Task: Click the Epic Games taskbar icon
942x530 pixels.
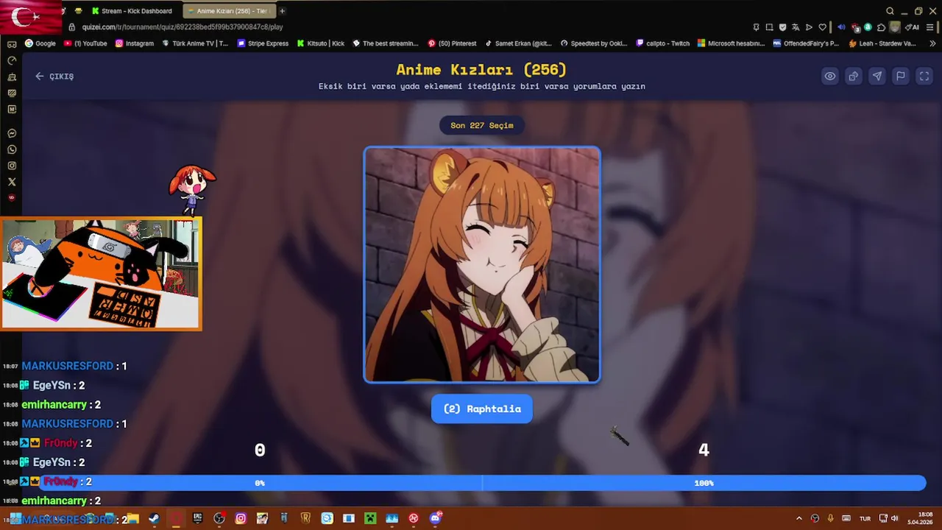Action: pos(197,518)
